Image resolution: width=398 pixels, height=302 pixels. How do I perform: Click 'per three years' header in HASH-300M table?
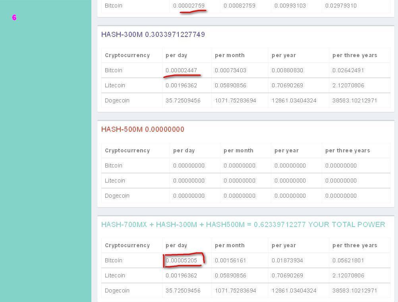pos(355,55)
